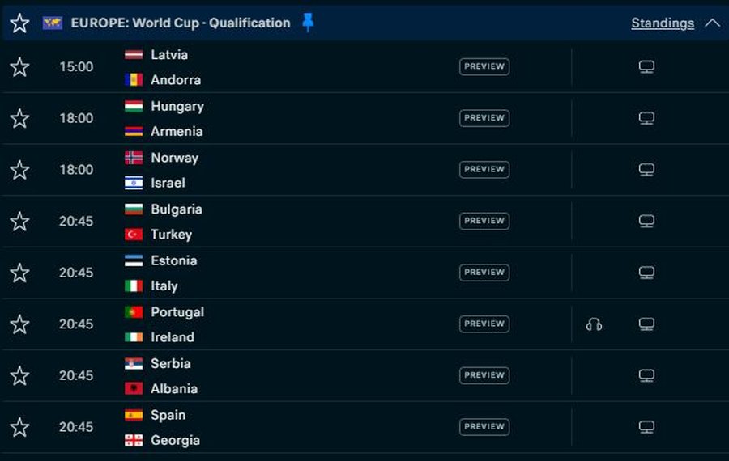Open preview for Hungary vs Armenia
Screen dimensions: 729x461
(x=484, y=118)
